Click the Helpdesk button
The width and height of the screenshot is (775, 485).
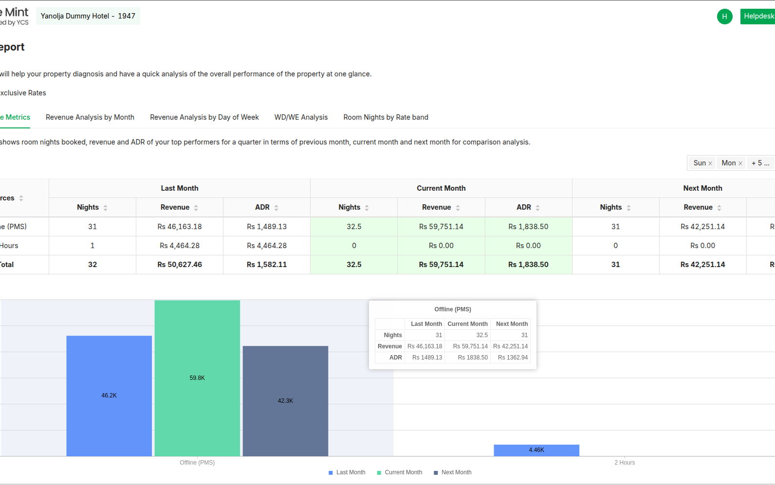(x=758, y=16)
